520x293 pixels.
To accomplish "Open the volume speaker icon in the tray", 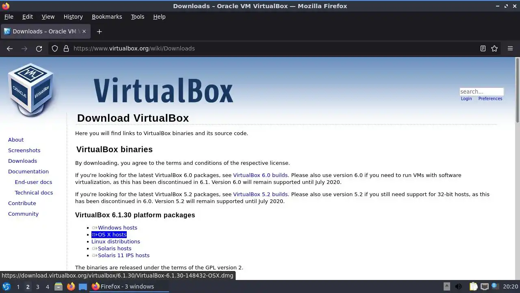I will 458,286.
